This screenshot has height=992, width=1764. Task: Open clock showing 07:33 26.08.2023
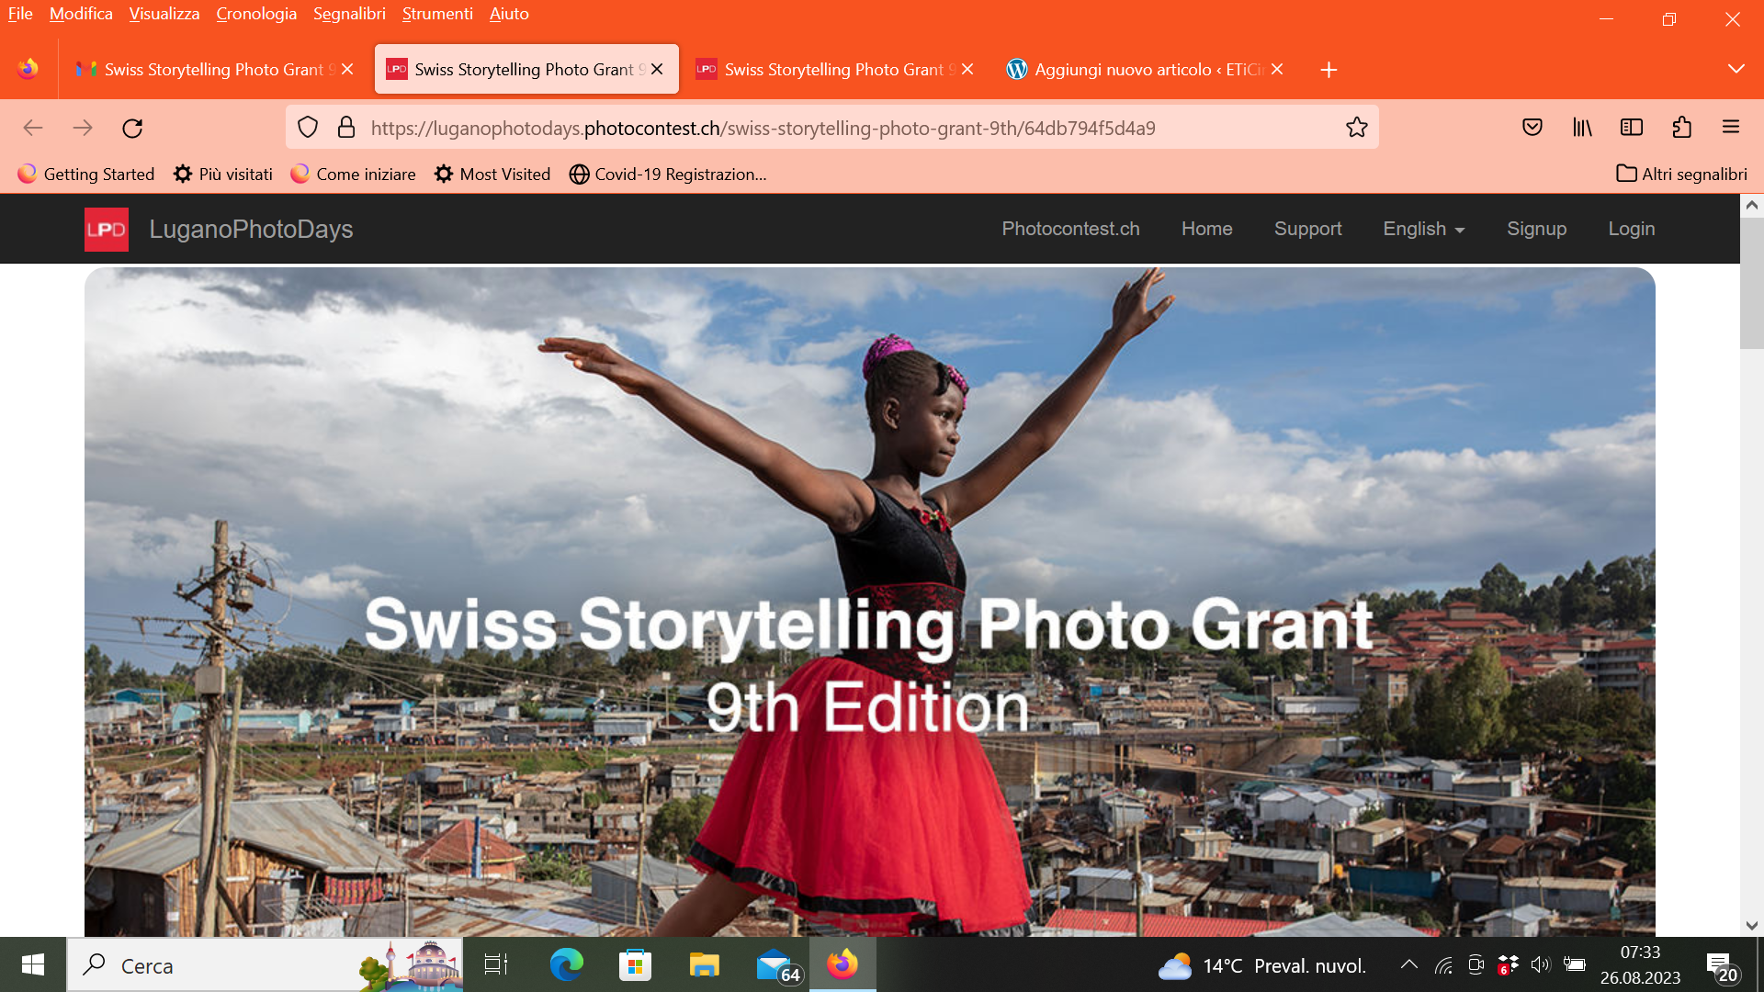(1640, 965)
